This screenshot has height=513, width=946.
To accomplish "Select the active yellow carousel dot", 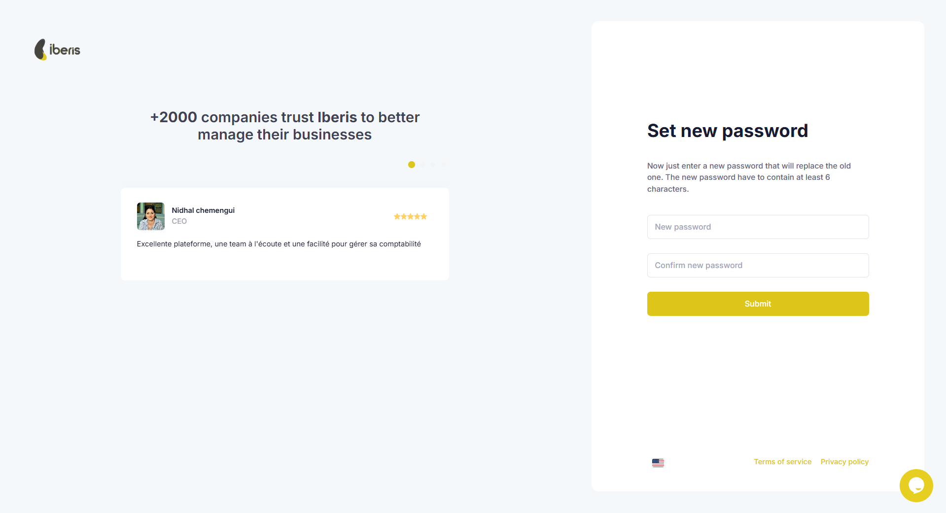I will 412,165.
